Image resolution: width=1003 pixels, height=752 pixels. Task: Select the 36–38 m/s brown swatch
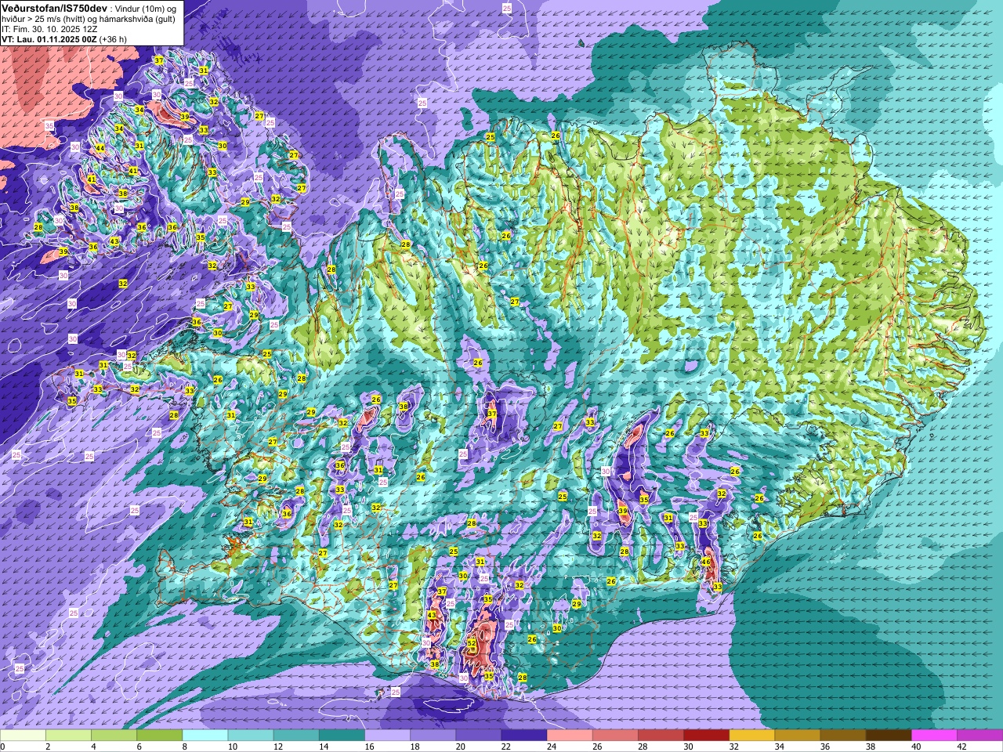[x=843, y=736]
